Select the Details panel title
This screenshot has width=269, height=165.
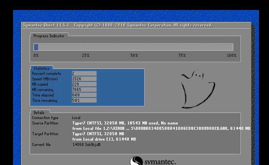click(x=39, y=112)
